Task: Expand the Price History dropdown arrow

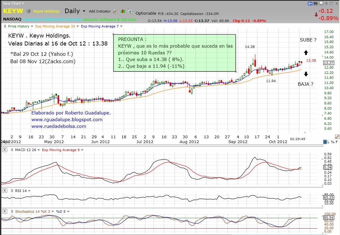Action: (32, 26)
